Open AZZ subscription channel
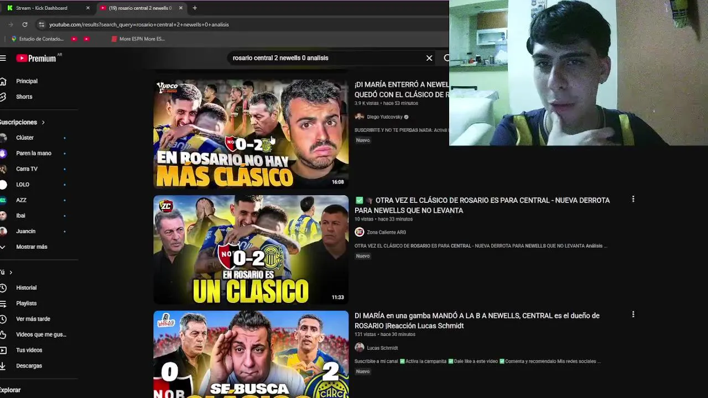The height and width of the screenshot is (398, 708). pos(21,200)
